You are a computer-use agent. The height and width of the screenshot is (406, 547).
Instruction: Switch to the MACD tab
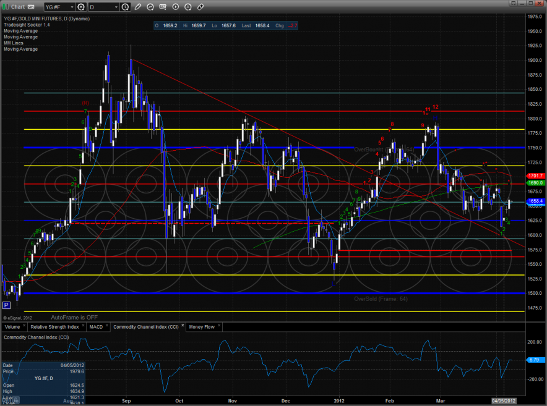pyautogui.click(x=96, y=326)
